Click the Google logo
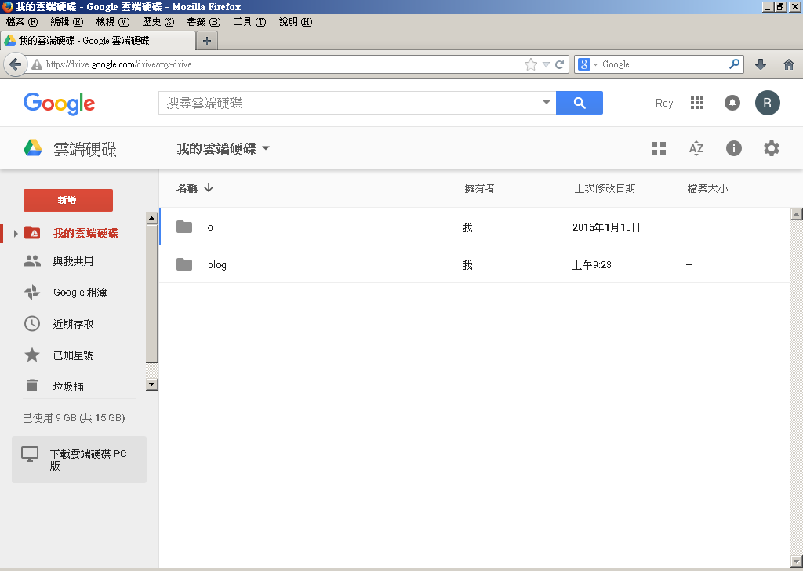Screen dimensions: 803x571 (59, 104)
